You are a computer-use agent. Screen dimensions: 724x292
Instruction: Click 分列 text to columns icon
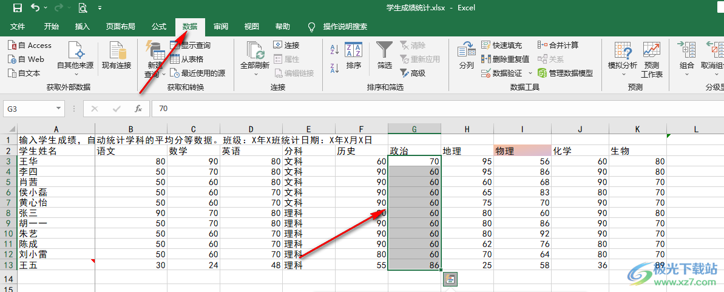(466, 55)
